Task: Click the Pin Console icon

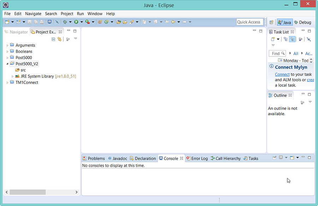Action: coord(275,158)
